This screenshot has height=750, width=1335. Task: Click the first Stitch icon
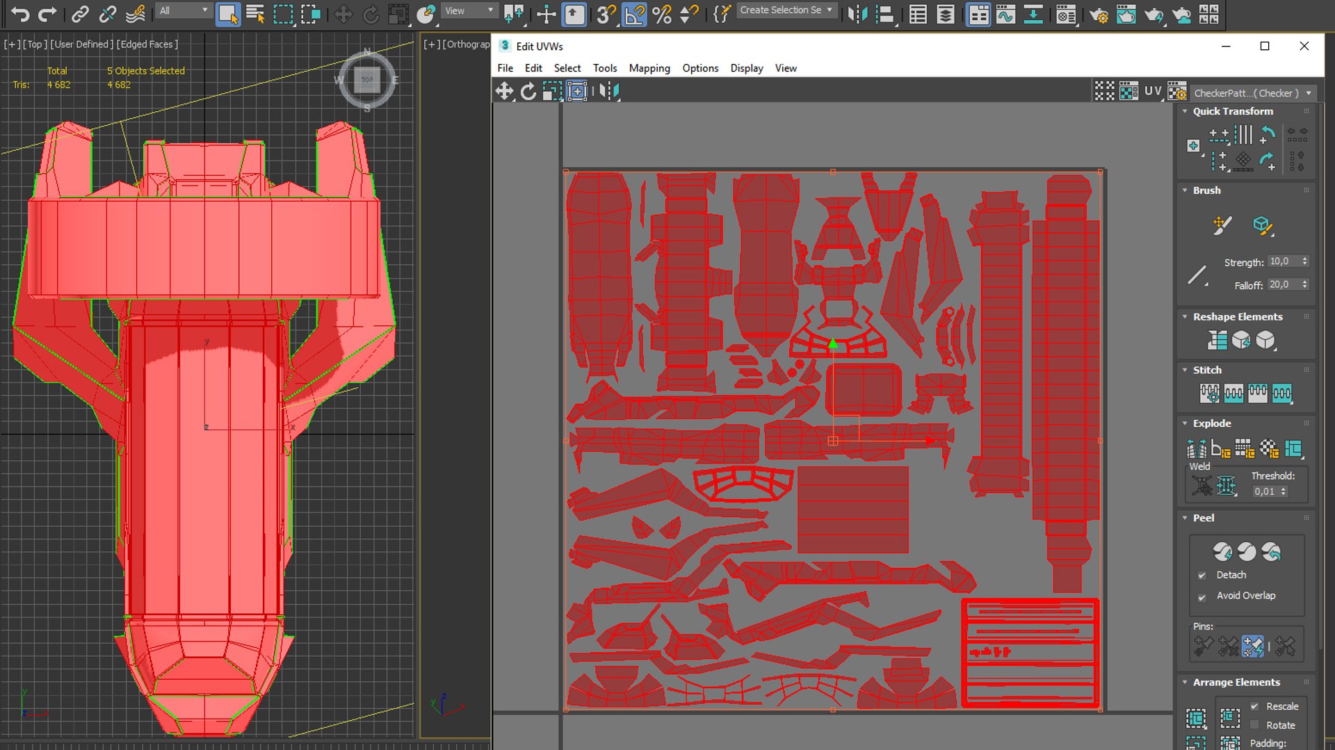[1209, 393]
